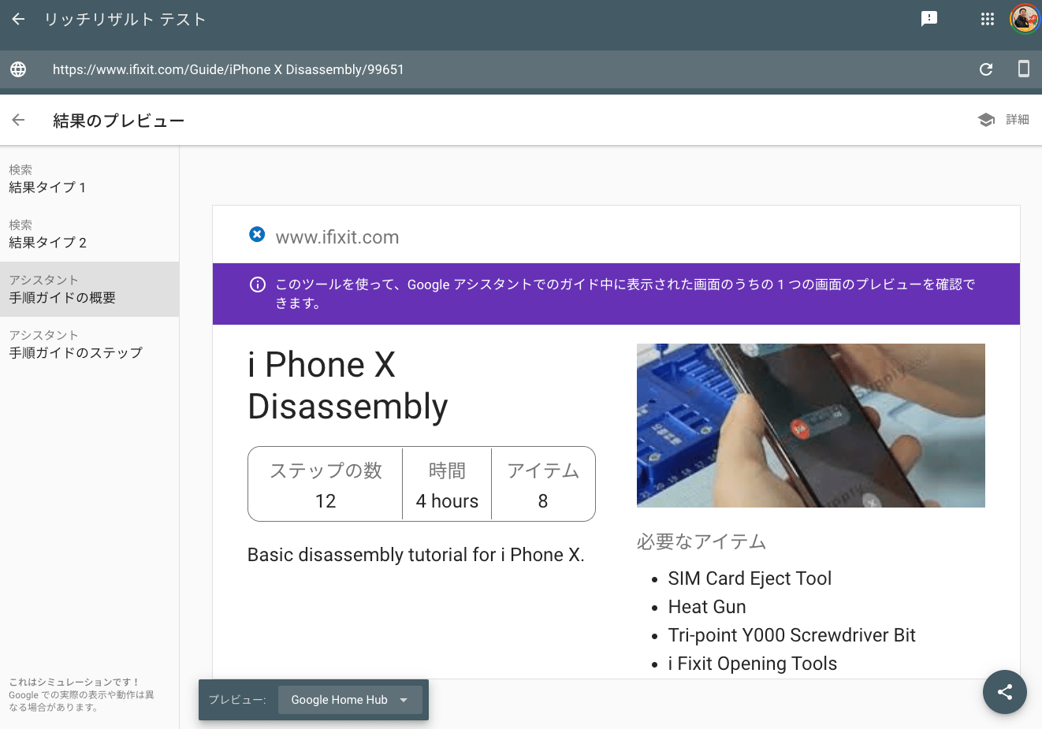
Task: Go back with the arrow beside 結果のプレビュー
Action: click(x=19, y=120)
